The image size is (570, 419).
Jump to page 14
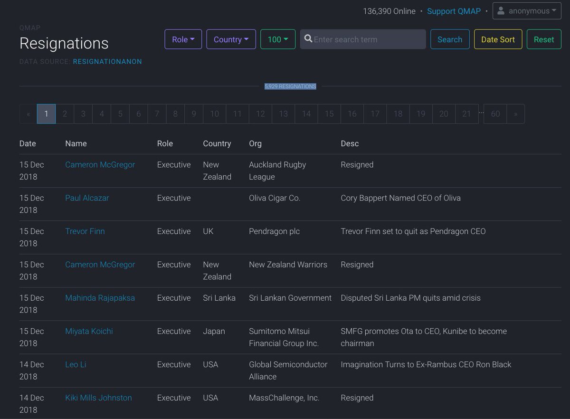[306, 114]
